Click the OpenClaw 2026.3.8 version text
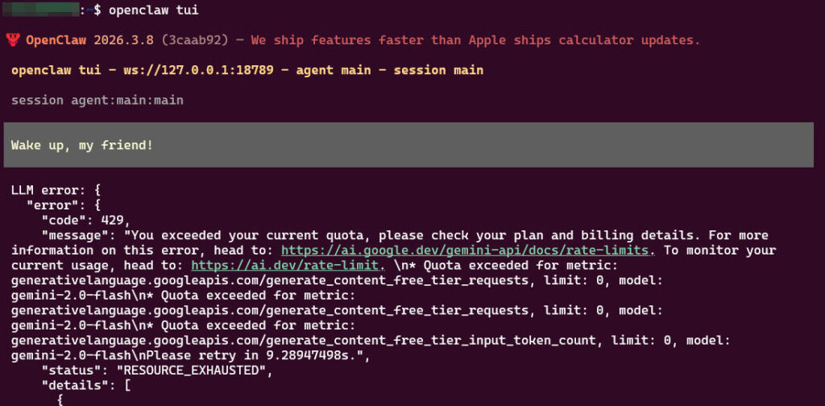825x406 pixels. click(x=90, y=40)
